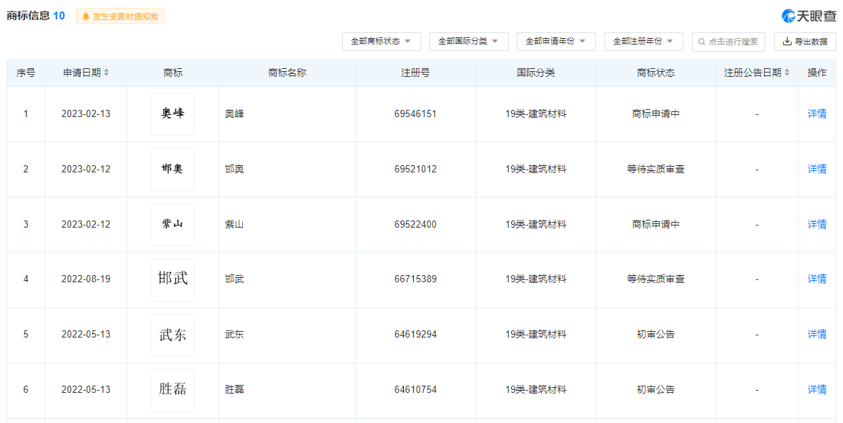Expand the 全部申请年份 dropdown
This screenshot has width=843, height=423.
[556, 42]
